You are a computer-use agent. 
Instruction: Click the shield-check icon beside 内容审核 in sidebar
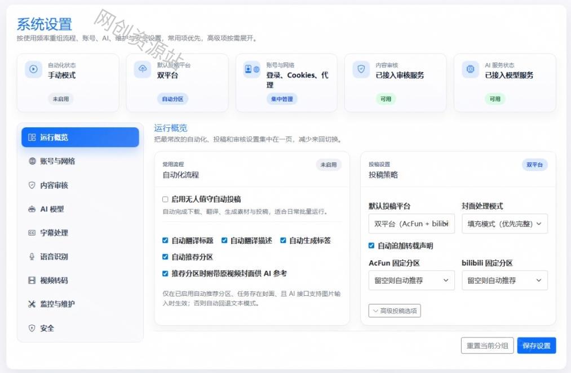32,185
